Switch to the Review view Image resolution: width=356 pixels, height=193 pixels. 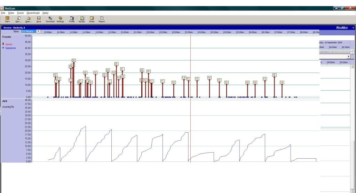click(82, 19)
